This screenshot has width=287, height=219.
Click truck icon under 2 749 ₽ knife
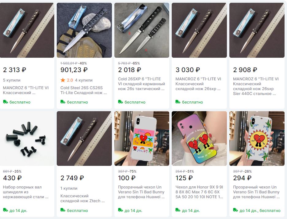pyautogui.click(x=63, y=210)
